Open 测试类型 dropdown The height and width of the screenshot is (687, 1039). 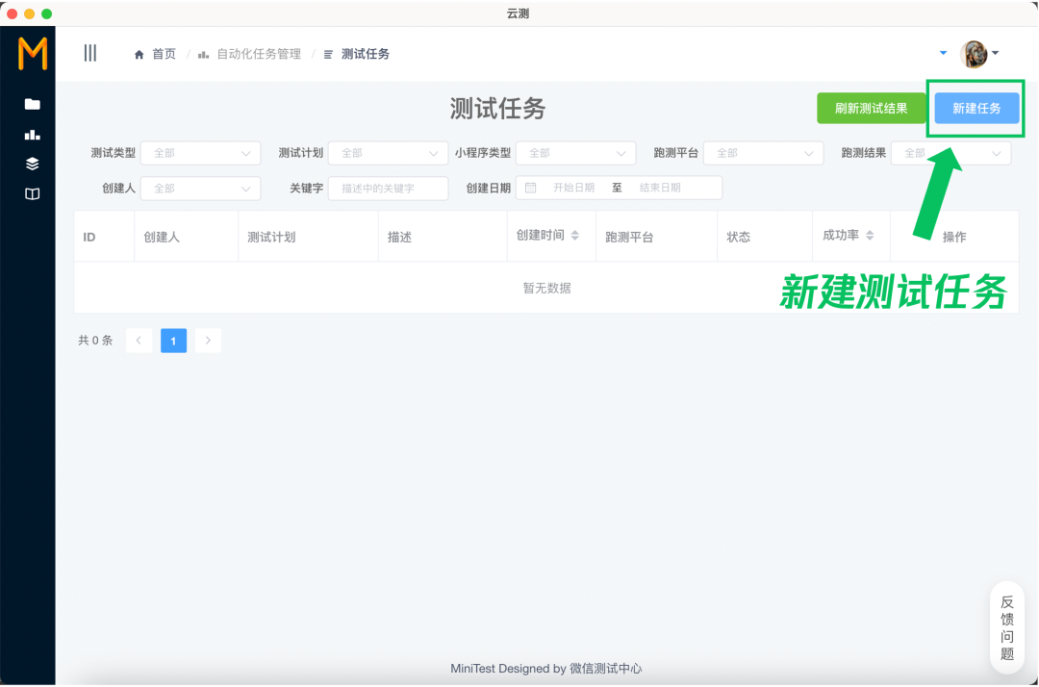click(201, 153)
